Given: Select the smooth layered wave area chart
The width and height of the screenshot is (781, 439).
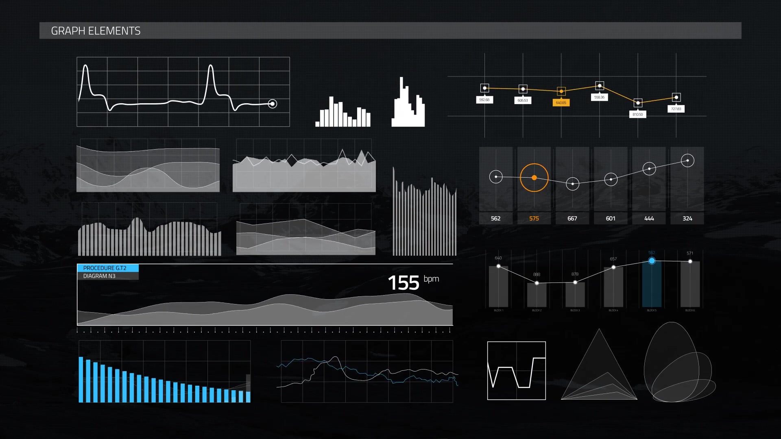Looking at the screenshot, I should coord(148,165).
